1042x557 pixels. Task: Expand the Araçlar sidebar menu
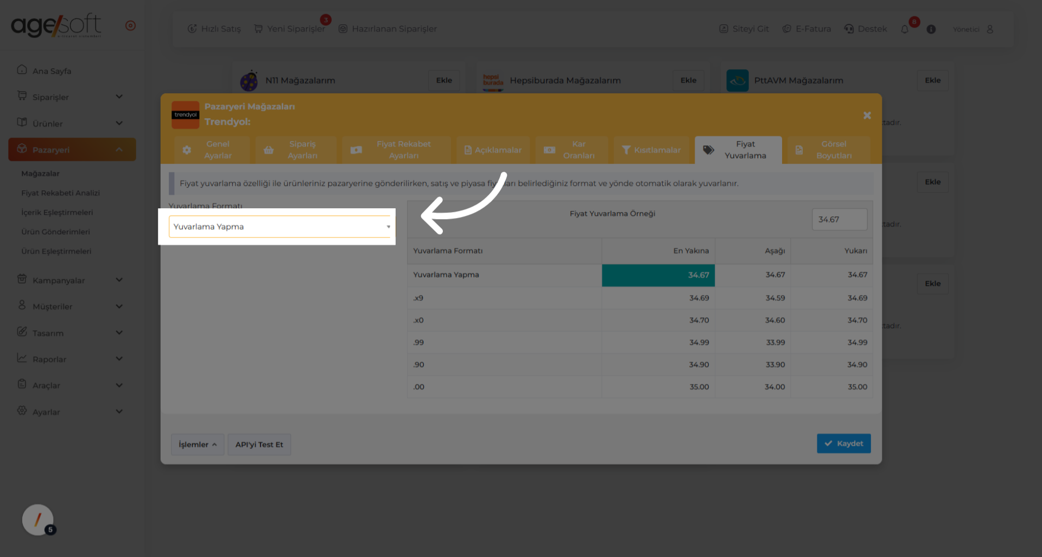point(72,385)
